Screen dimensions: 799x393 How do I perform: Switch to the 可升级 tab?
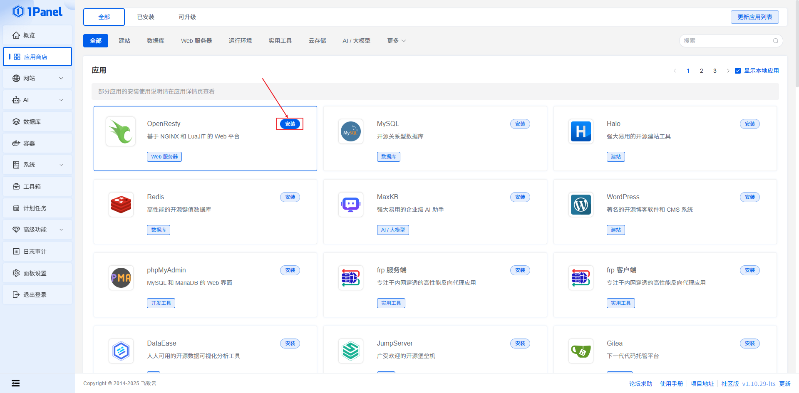coord(187,17)
